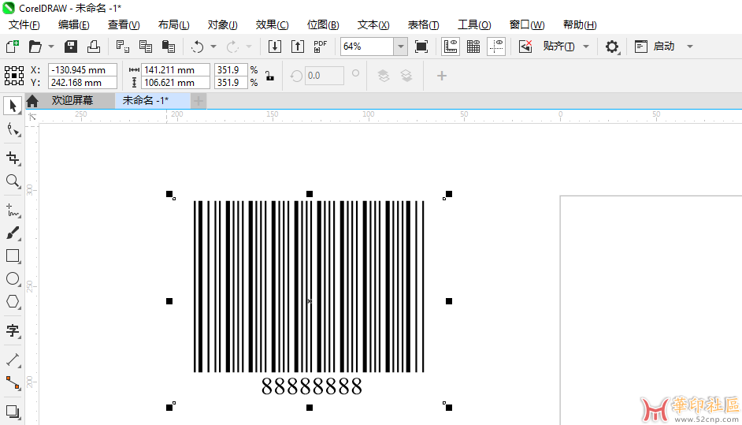
Task: Select the Polygon tool
Action: point(13,302)
